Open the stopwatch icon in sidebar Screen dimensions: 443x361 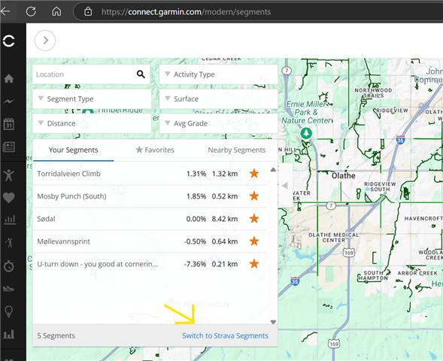pos(9,265)
